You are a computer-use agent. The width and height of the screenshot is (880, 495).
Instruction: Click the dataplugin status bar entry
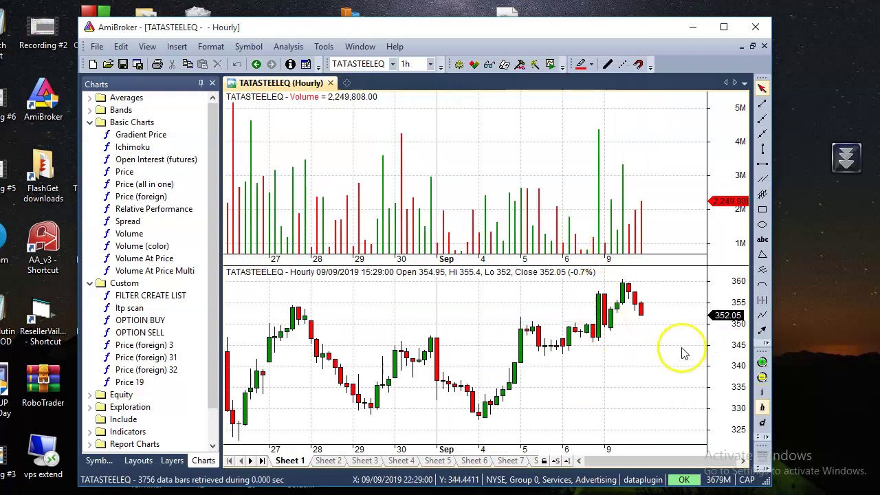(643, 480)
